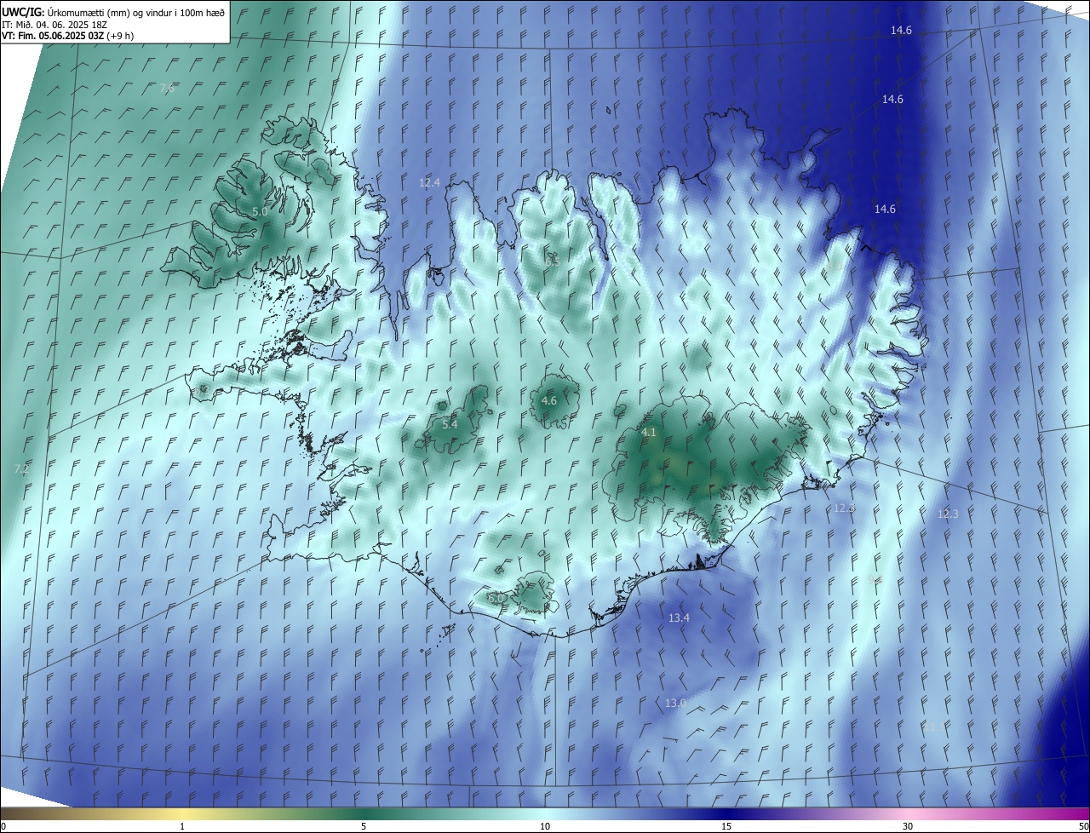Click the 1 tick on the color scale
The width and height of the screenshot is (1090, 833).
(x=182, y=826)
